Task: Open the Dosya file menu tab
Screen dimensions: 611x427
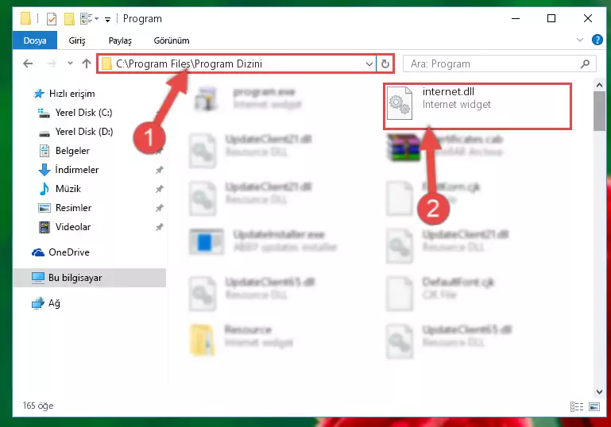Action: coord(35,40)
